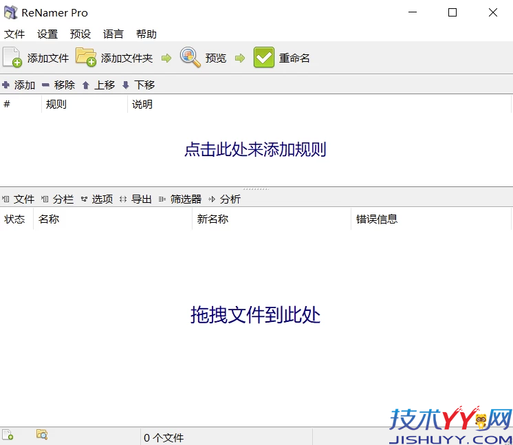Click the 重命名 button label
Image resolution: width=513 pixels, height=445 pixels.
(294, 58)
